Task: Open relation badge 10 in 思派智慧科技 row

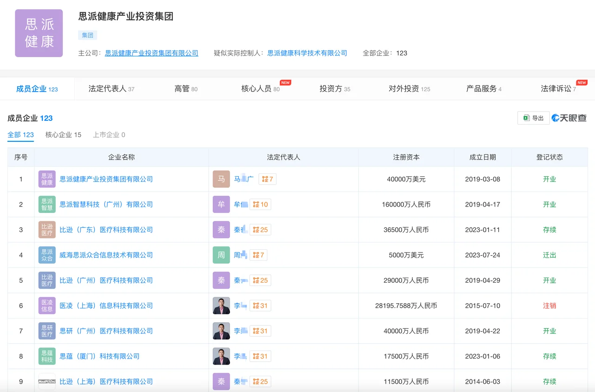Action: coord(260,204)
